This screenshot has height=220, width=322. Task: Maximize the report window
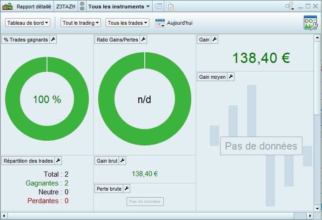click(x=308, y=6)
